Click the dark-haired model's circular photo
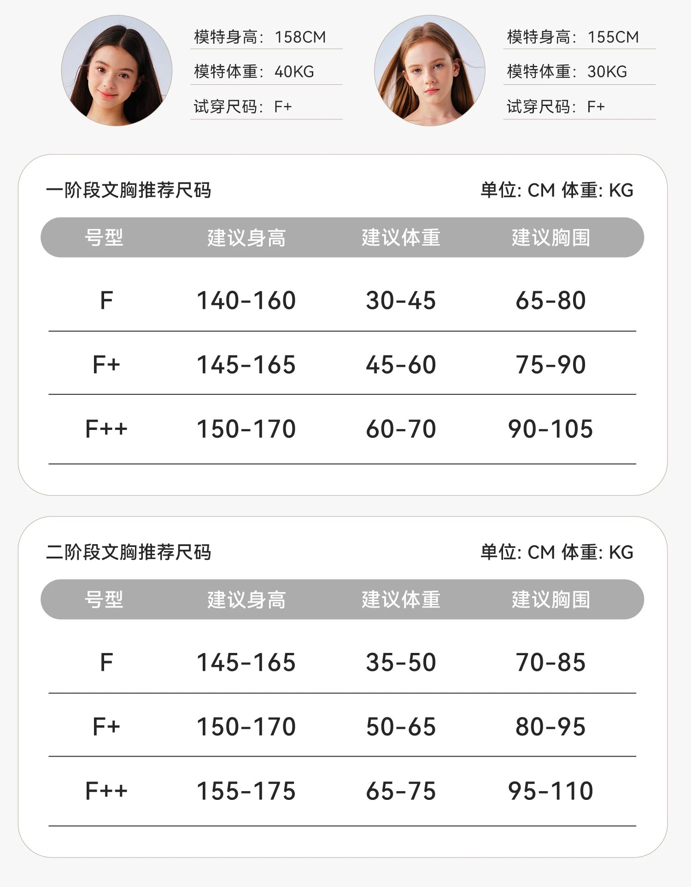691x887 pixels. click(117, 70)
